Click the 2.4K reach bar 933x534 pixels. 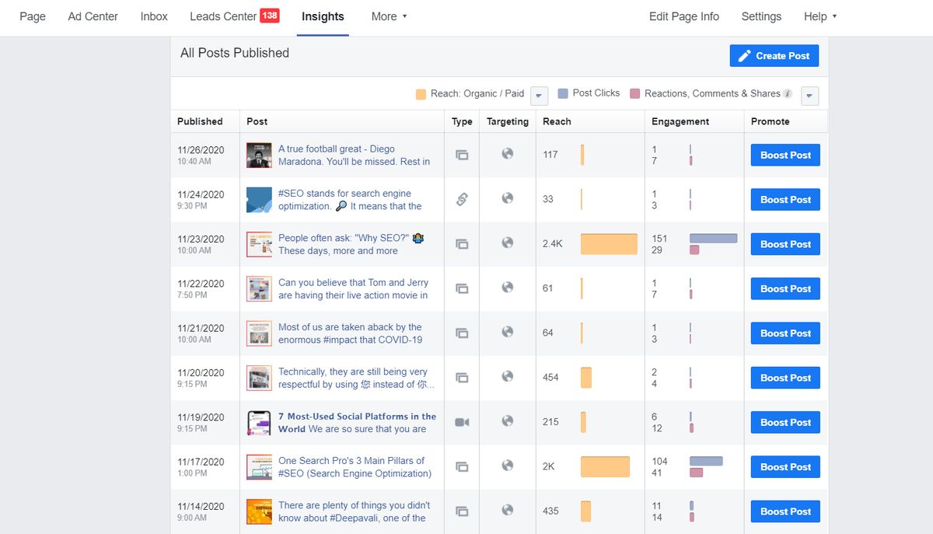609,244
